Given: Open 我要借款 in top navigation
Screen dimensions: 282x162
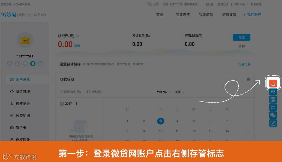Looking at the screenshot, I should 206,15.
